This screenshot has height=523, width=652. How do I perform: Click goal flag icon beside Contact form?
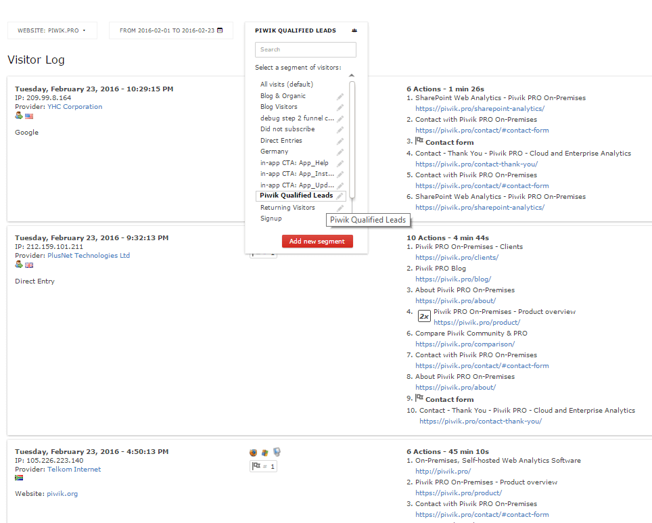[419, 142]
